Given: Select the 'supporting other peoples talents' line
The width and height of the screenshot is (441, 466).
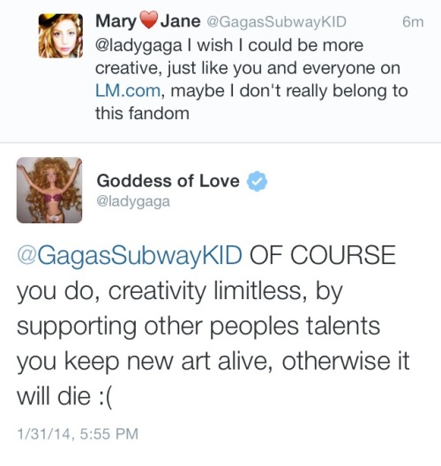Looking at the screenshot, I should point(198,327).
